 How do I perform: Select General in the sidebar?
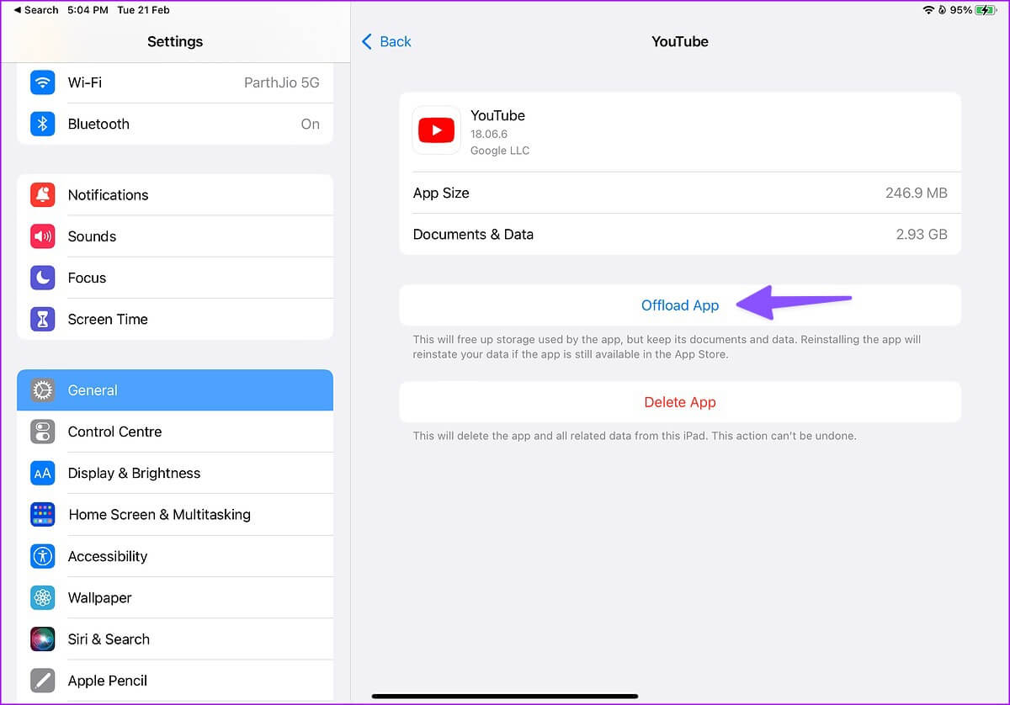(175, 390)
